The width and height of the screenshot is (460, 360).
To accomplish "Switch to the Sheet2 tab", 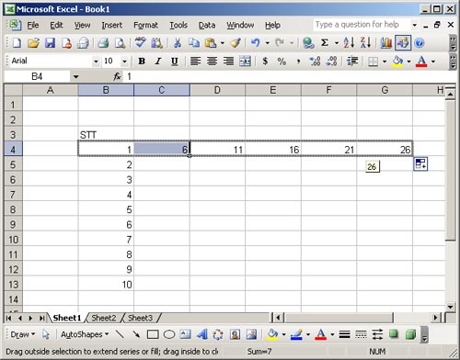I will tap(104, 318).
